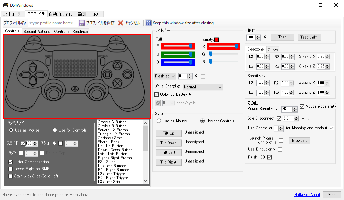The height and width of the screenshot is (200, 344).
Task: Click the left analog stick on controller
Action: (53, 93)
